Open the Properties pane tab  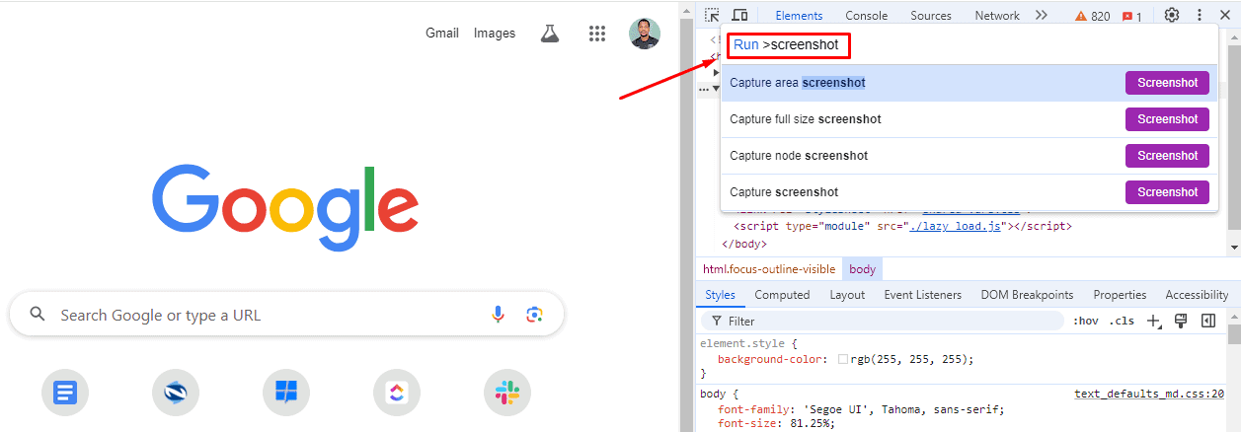(1120, 295)
